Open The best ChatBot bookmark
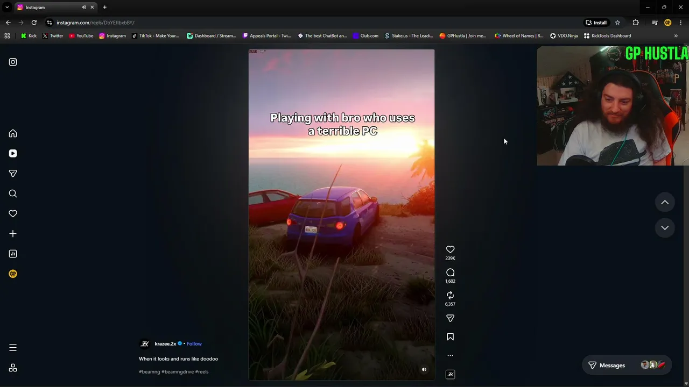Viewport: 689px width, 387px height. (x=322, y=36)
